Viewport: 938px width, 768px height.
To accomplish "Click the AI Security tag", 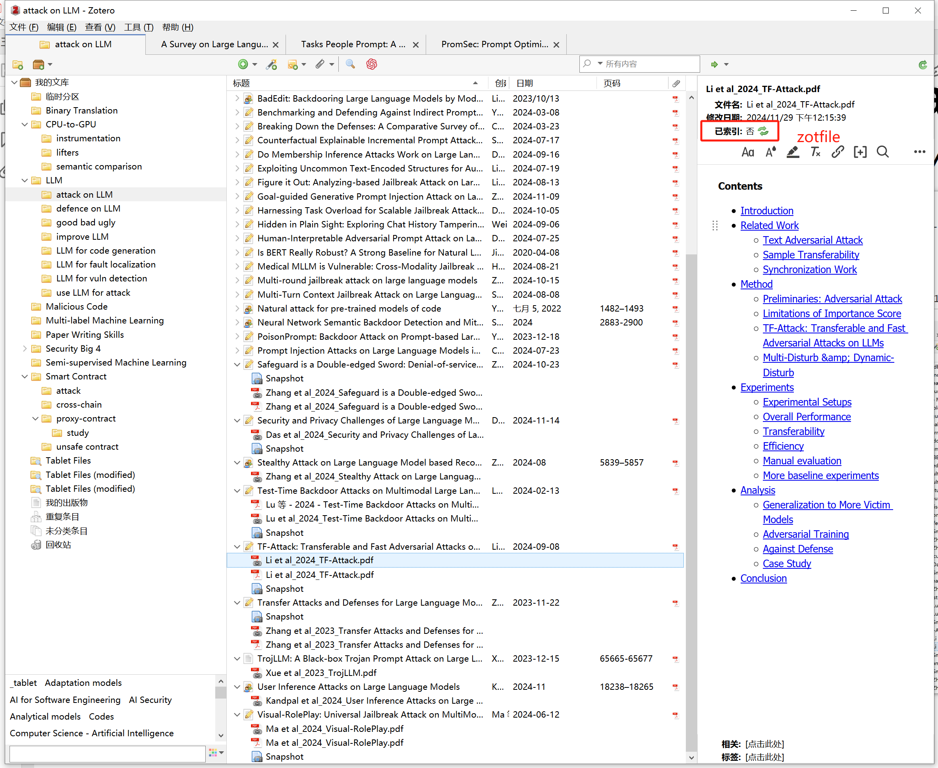I will tap(150, 700).
